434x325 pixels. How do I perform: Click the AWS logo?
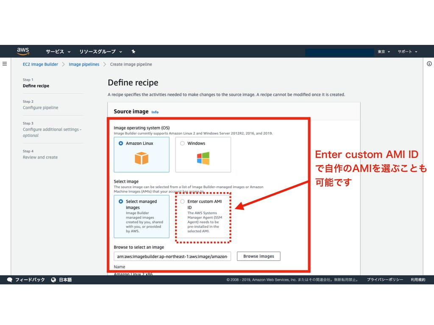[23, 51]
